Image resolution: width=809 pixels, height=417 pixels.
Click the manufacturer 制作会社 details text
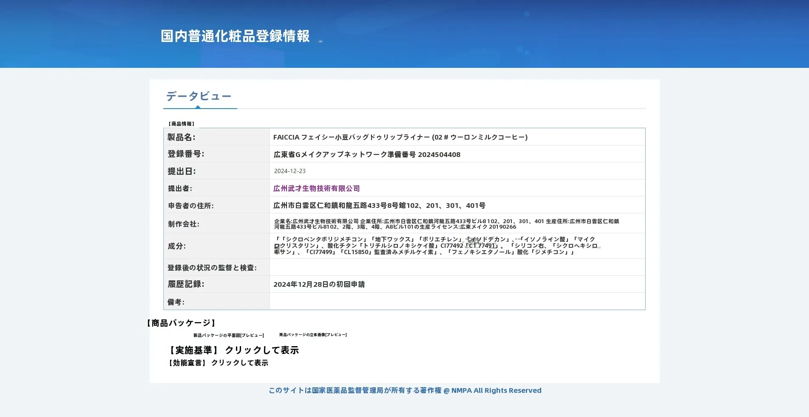pos(446,224)
